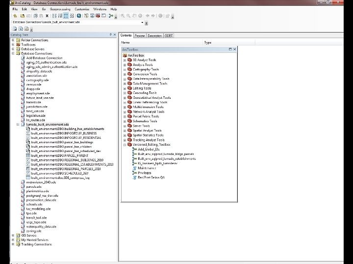Image resolution: width=353 pixels, height=264 pixels.
Task: Open the ModelBuilder window icon
Action: (x=111, y=16)
